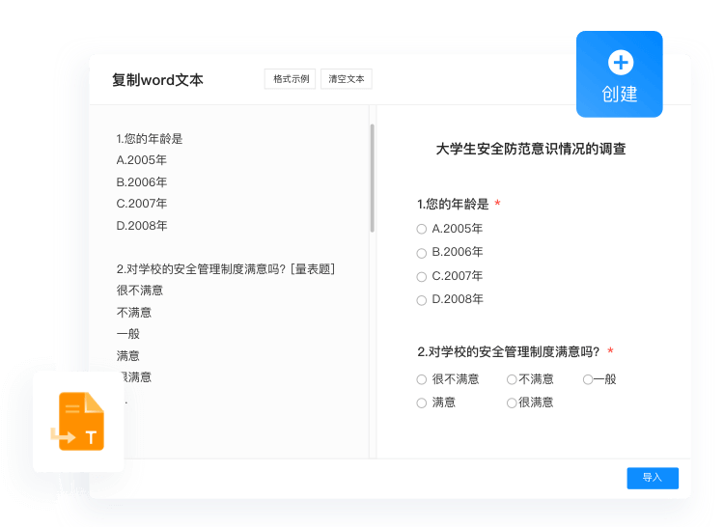This screenshot has width=724, height=527.
Task: Click the survey title 大学生安全防范意识情况的调查
Action: [x=531, y=150]
